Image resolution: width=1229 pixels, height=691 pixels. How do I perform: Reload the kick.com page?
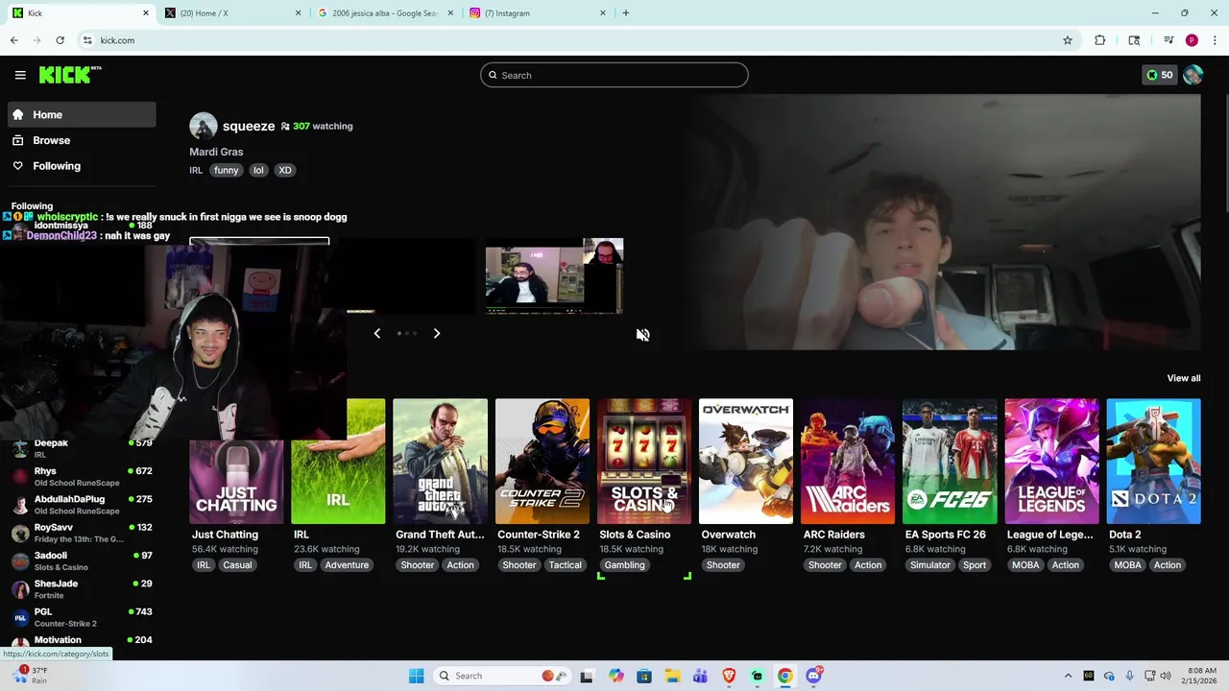tap(60, 40)
